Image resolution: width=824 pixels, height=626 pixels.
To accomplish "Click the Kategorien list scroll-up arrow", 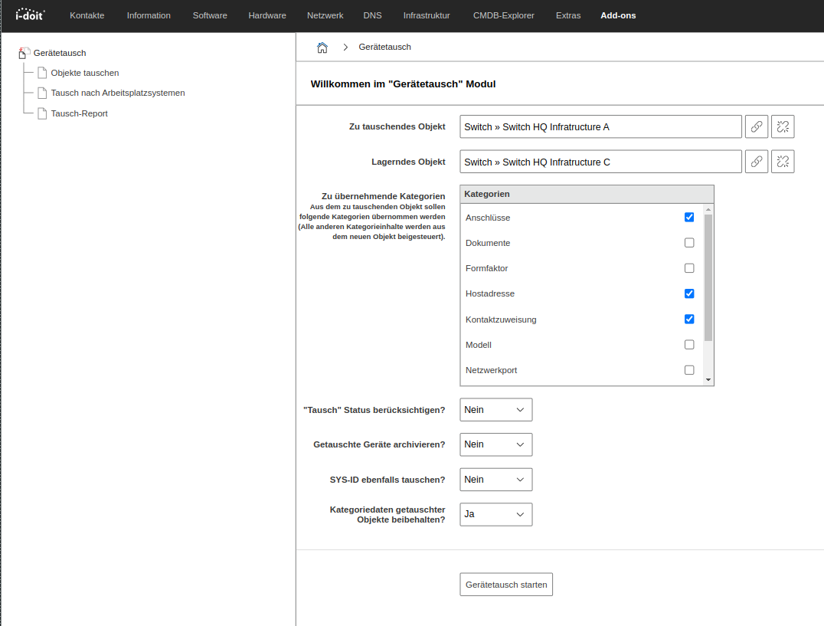I will click(x=708, y=209).
